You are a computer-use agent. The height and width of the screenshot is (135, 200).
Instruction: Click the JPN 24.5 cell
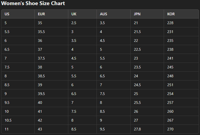(137, 85)
